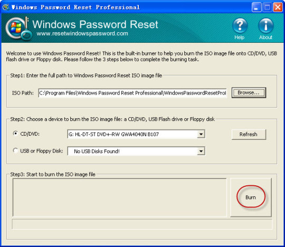Click the Help label text
This screenshot has height=247, width=285.
coord(240,37)
